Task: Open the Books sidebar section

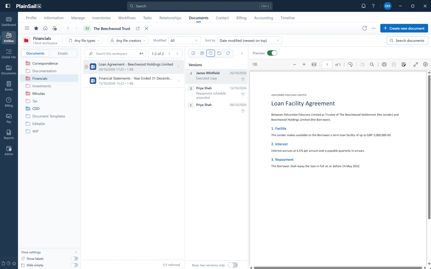Action: (x=9, y=86)
